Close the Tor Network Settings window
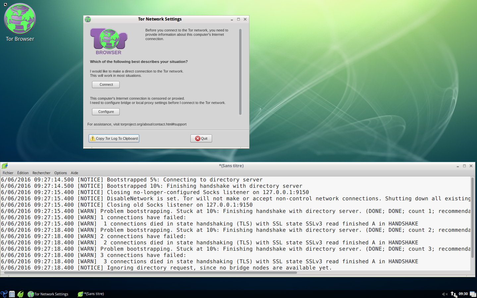477x298 pixels. click(x=245, y=19)
